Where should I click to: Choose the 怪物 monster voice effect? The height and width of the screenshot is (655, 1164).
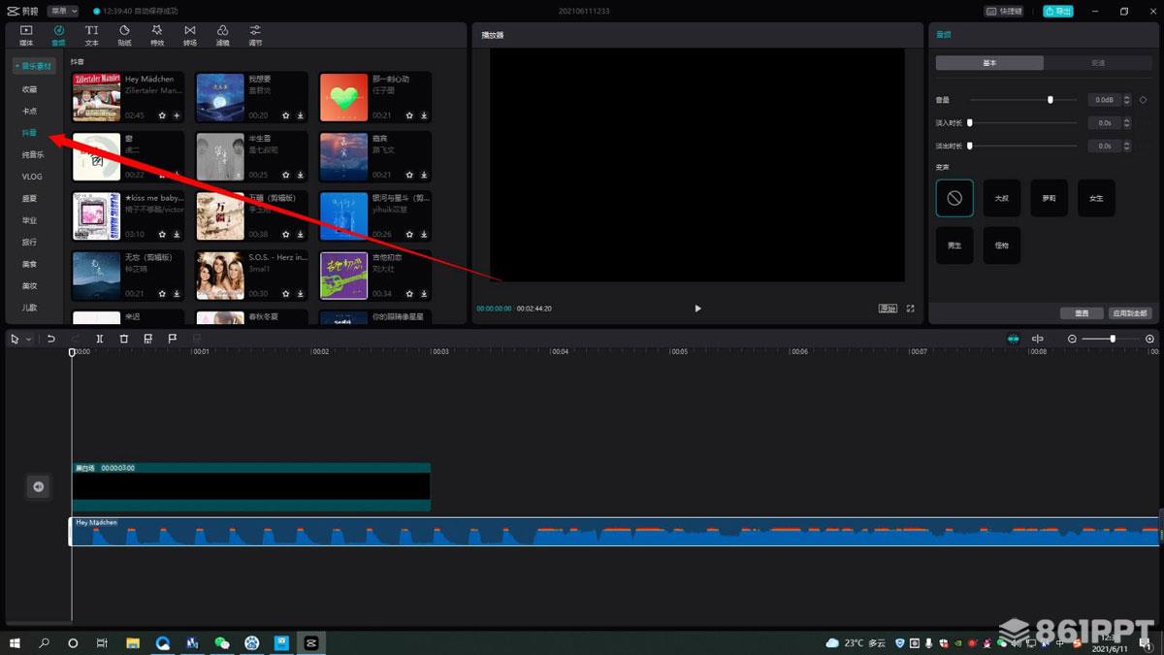tap(1002, 246)
